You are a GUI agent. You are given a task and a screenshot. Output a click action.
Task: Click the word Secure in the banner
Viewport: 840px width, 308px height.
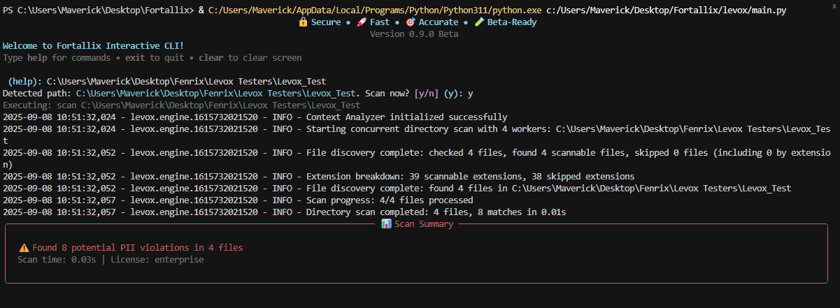tap(327, 22)
